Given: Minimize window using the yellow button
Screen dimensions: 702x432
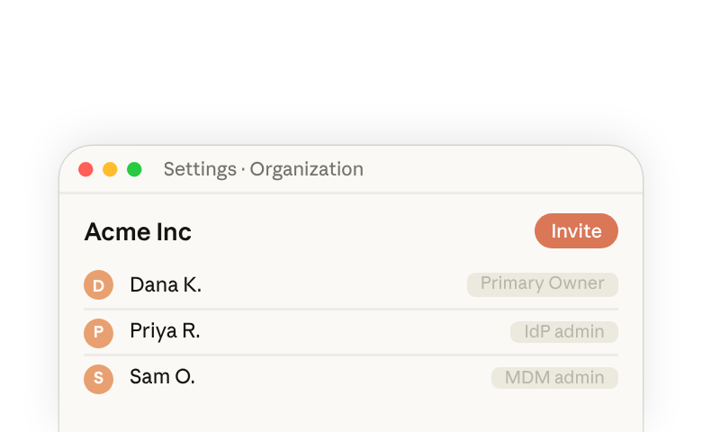Looking at the screenshot, I should (110, 170).
